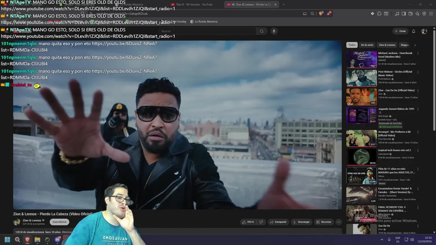Open the YouTube account avatar menu
The width and height of the screenshot is (436, 245).
(x=424, y=31)
